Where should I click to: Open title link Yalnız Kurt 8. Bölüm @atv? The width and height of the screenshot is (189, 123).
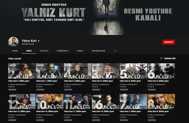pos(158,111)
